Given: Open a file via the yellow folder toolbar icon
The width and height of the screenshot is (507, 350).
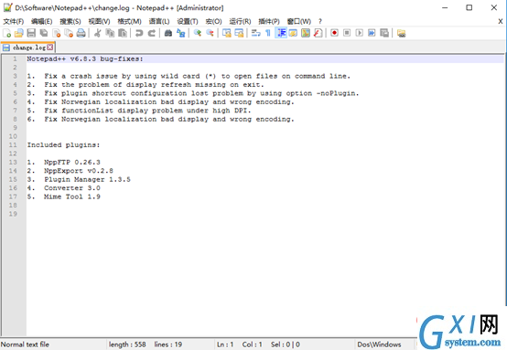Looking at the screenshot, I should click(x=19, y=33).
